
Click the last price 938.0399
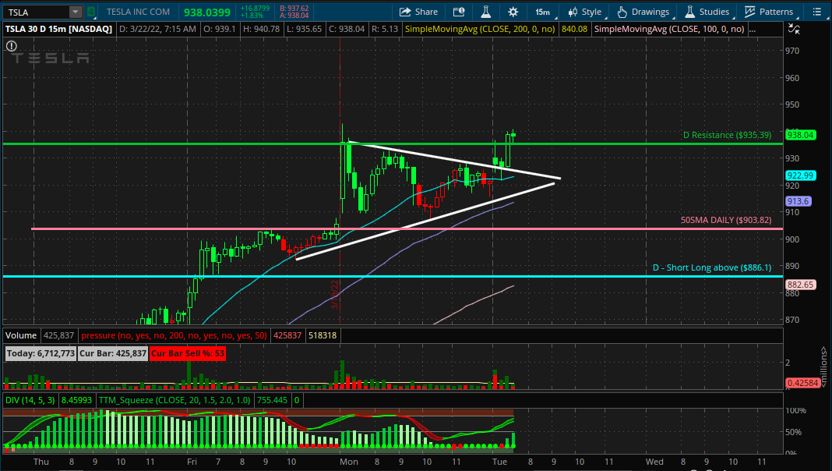[x=207, y=12]
